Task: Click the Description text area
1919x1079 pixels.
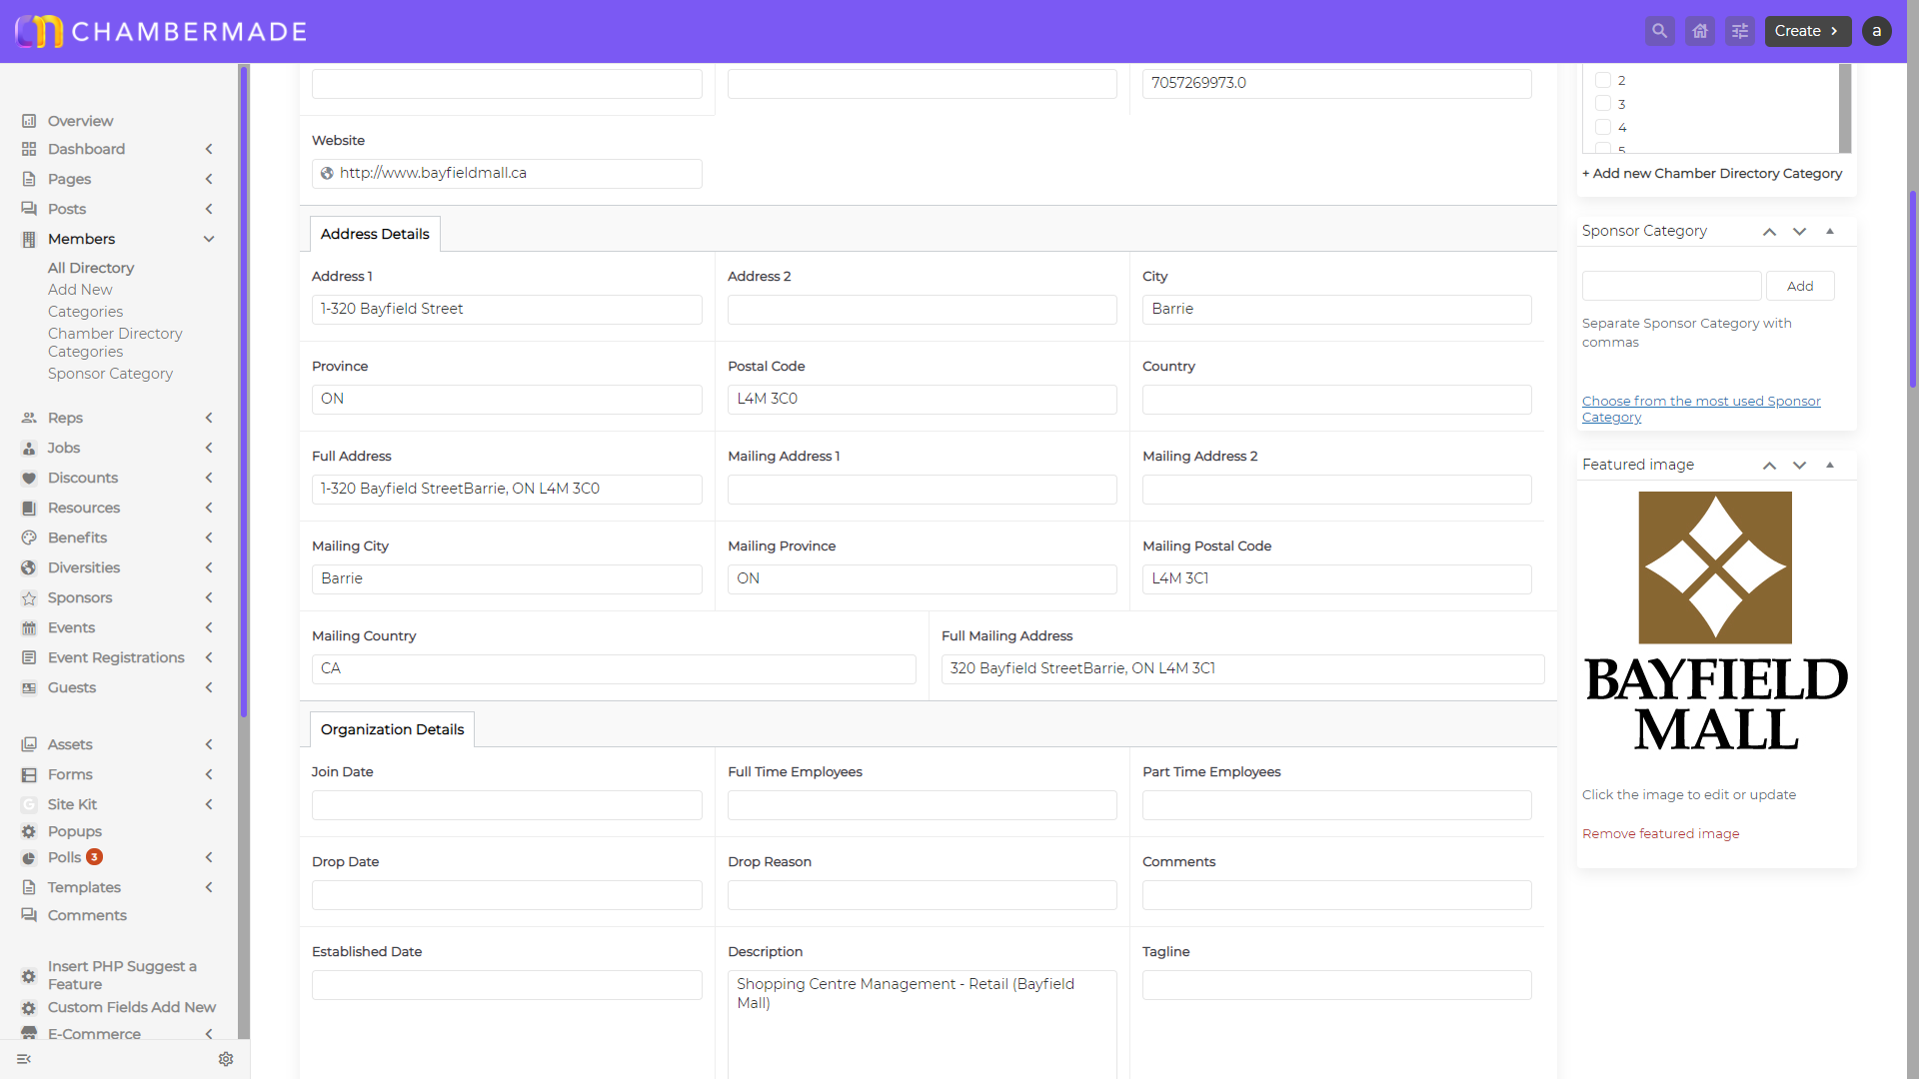Action: point(922,1024)
